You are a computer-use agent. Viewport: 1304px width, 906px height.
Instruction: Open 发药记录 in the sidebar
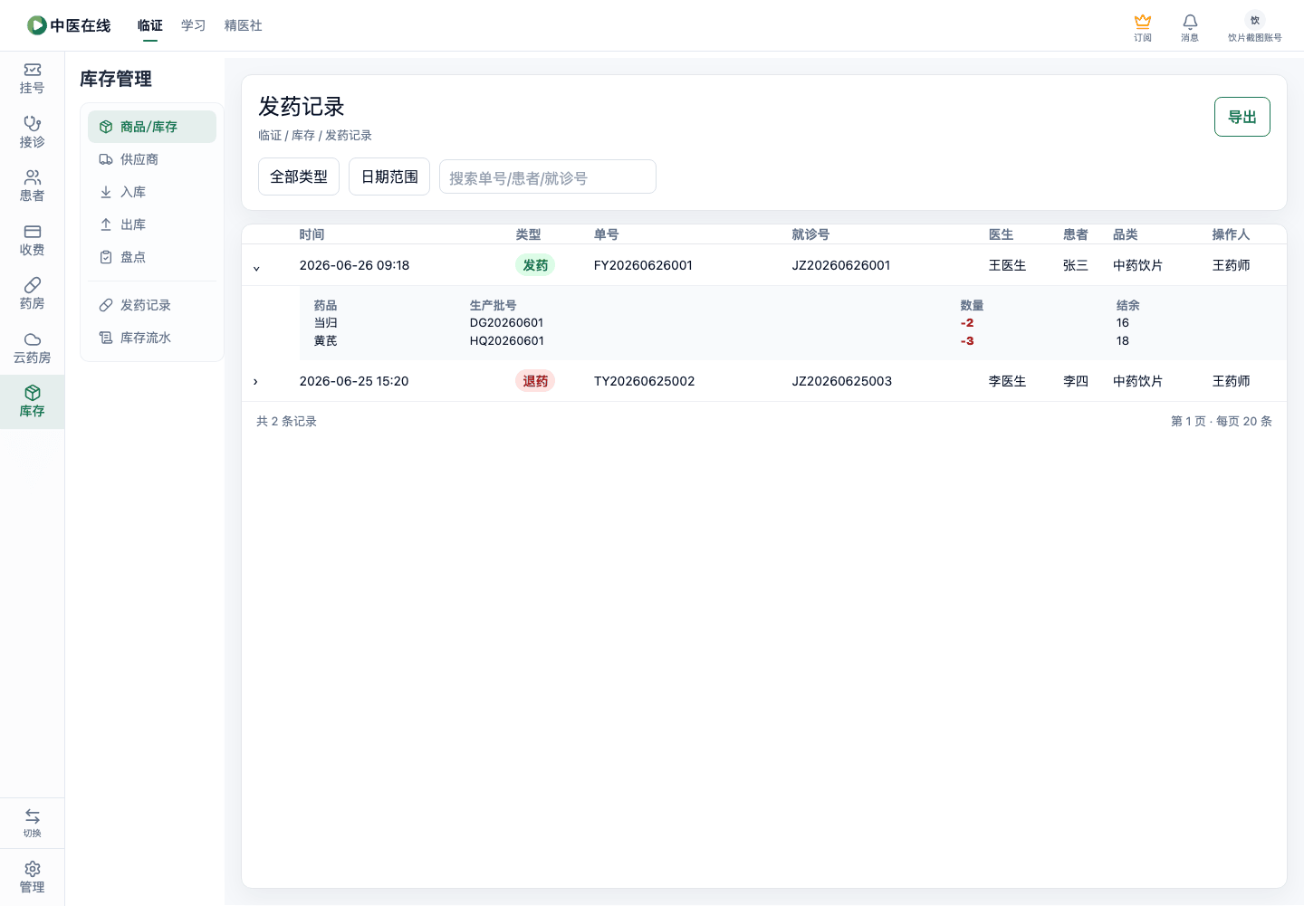click(152, 305)
